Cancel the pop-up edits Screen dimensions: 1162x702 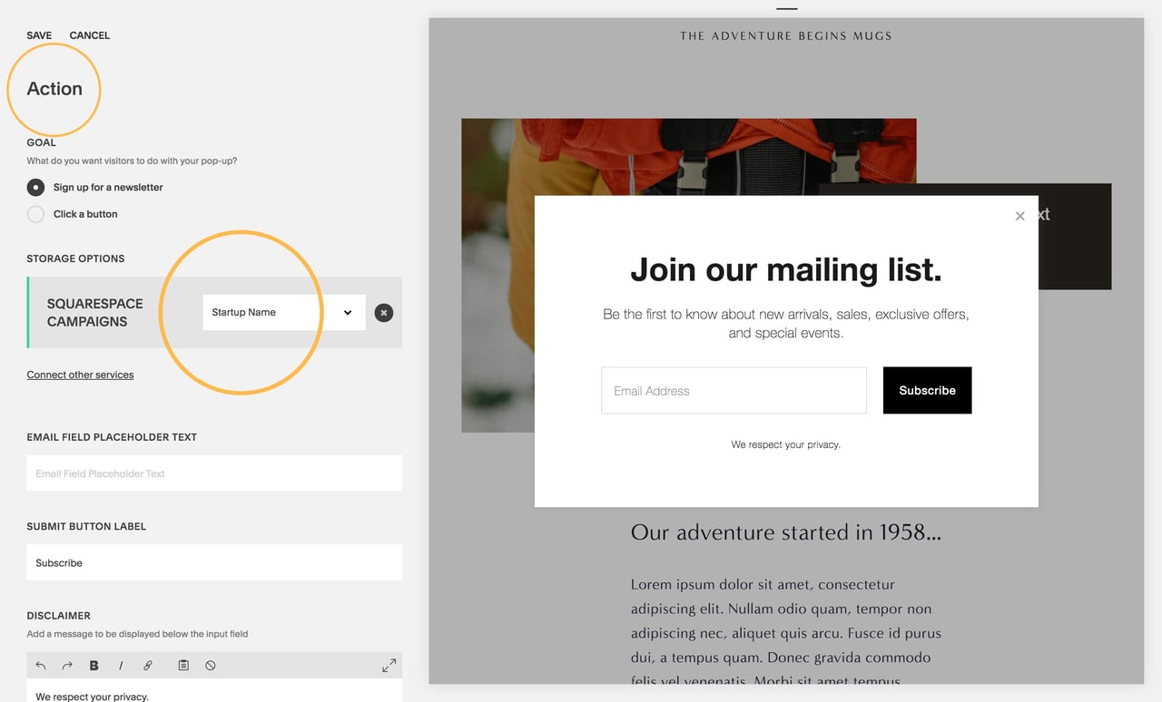coord(89,35)
